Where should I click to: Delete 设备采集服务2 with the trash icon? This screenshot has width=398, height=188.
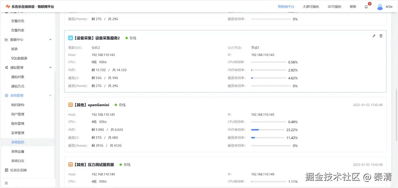pos(381,36)
